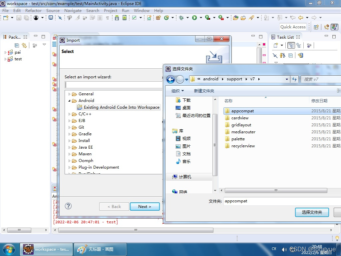Image resolution: width=341 pixels, height=256 pixels.
Task: Click the Synchronize Changed icon in Task List
Action: [301, 55]
